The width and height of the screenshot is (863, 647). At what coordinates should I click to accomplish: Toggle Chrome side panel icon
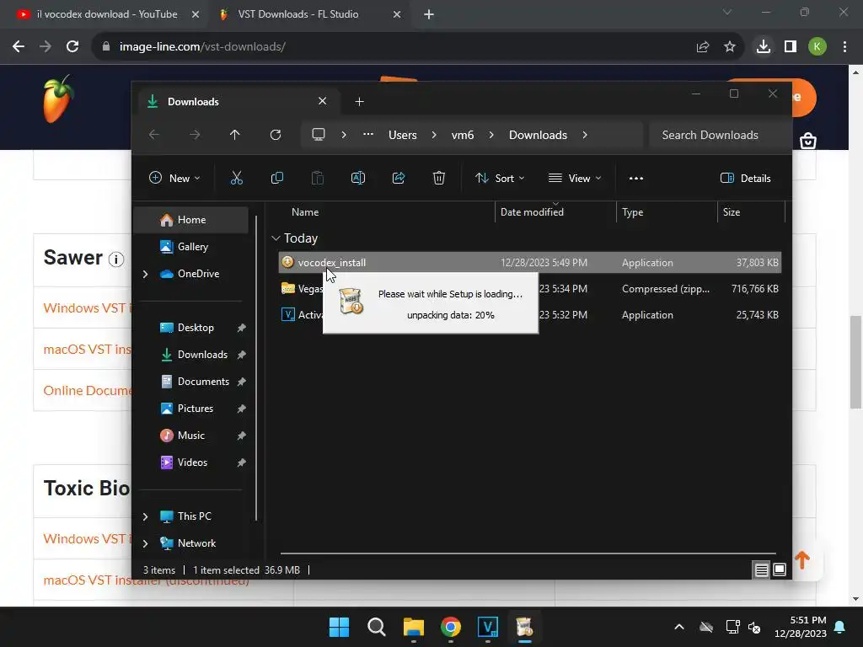[791, 47]
